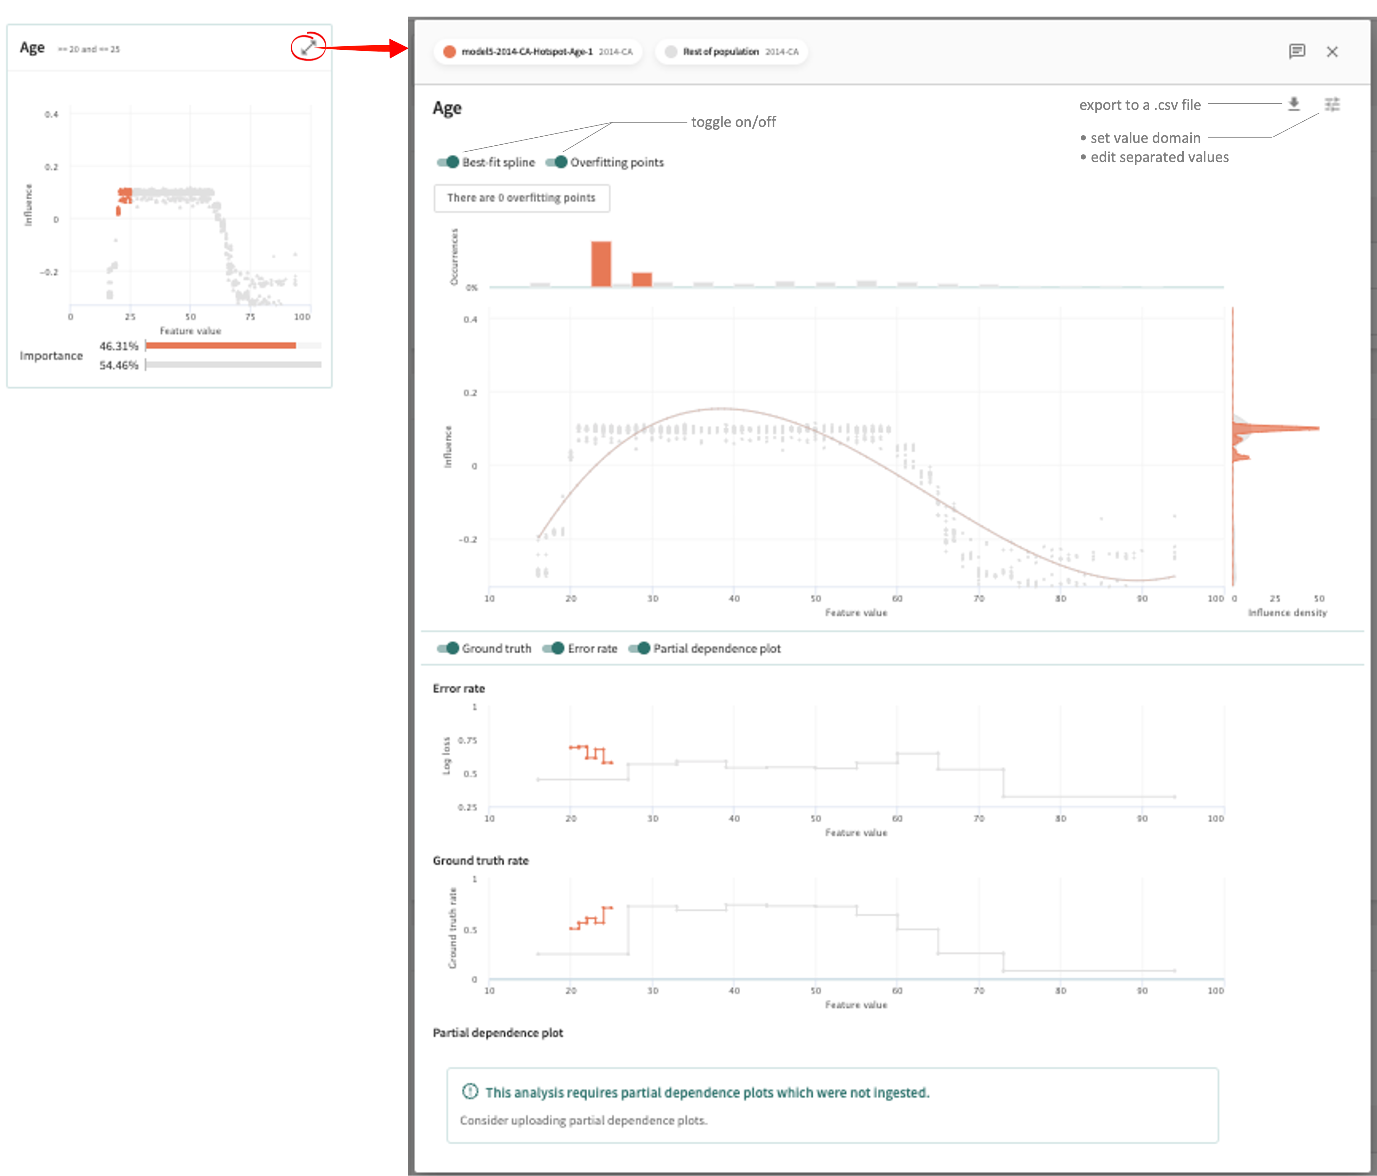Image resolution: width=1377 pixels, height=1176 pixels.
Task: Toggle the Best-fit spline switch
Action: click(448, 162)
